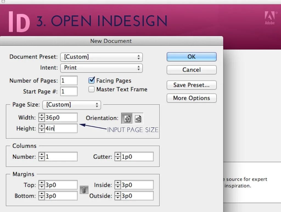The height and width of the screenshot is (212, 281).
Task: Click the Height field showing 4in
Action: tap(61, 128)
